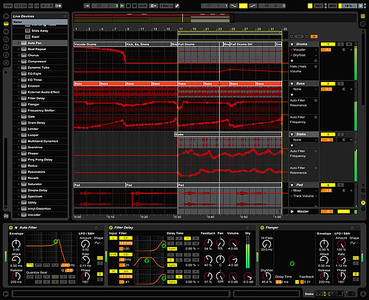
Task: Toggle the OVR overdub button
Action: click(x=143, y=5)
